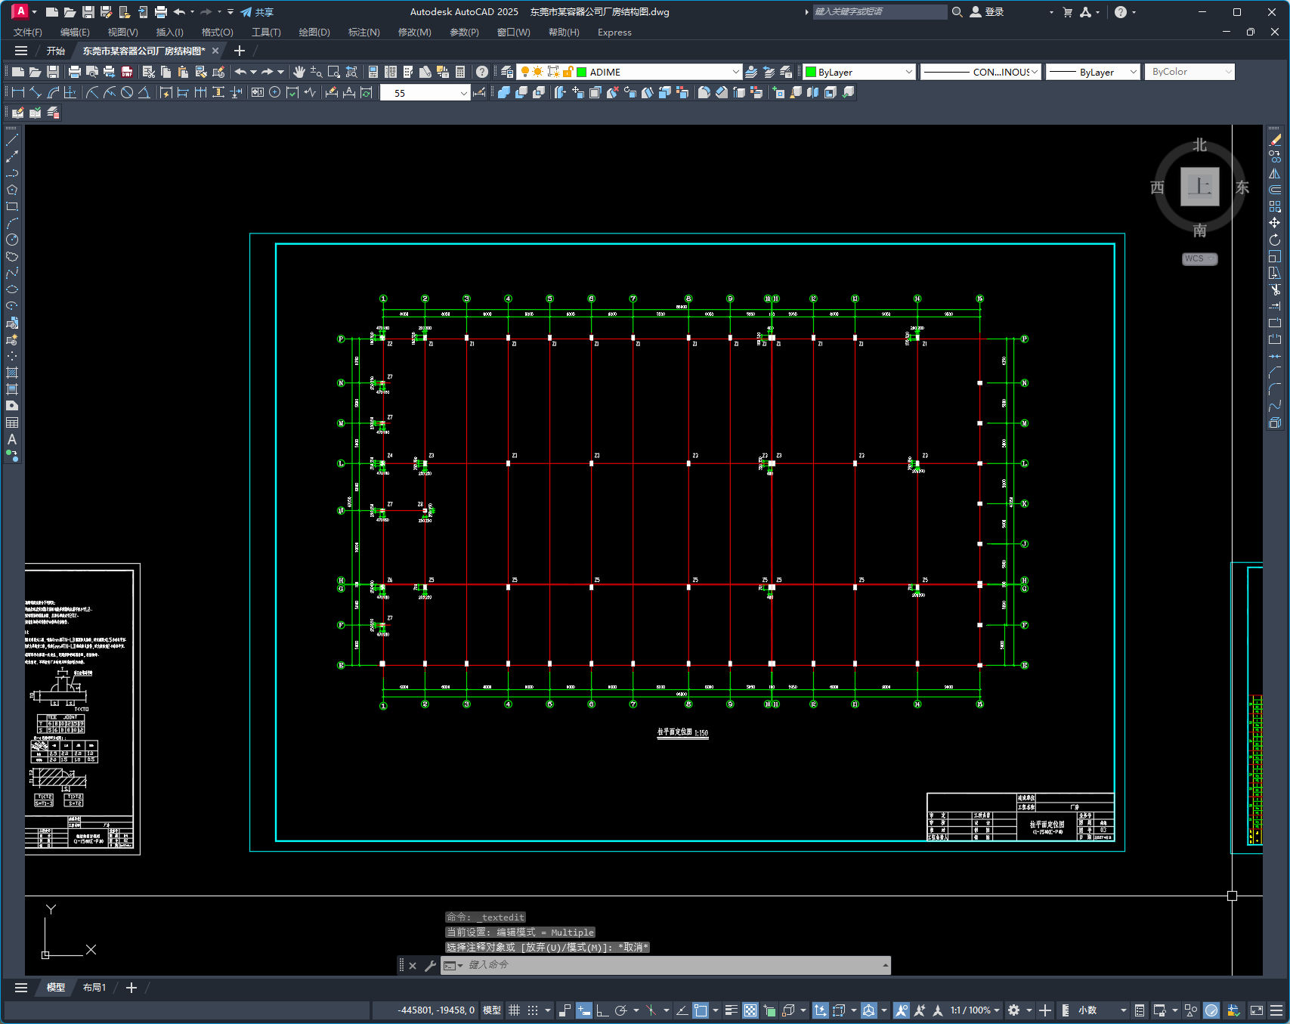This screenshot has height=1024, width=1290.
Task: Click the solid Union icon
Action: (x=504, y=92)
